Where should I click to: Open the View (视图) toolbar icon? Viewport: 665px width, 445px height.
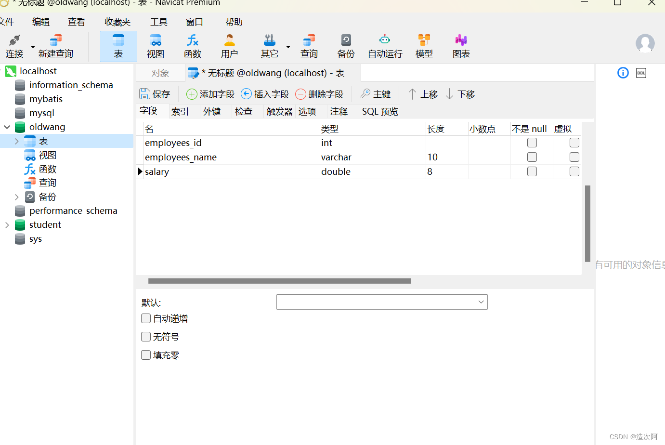[156, 46]
